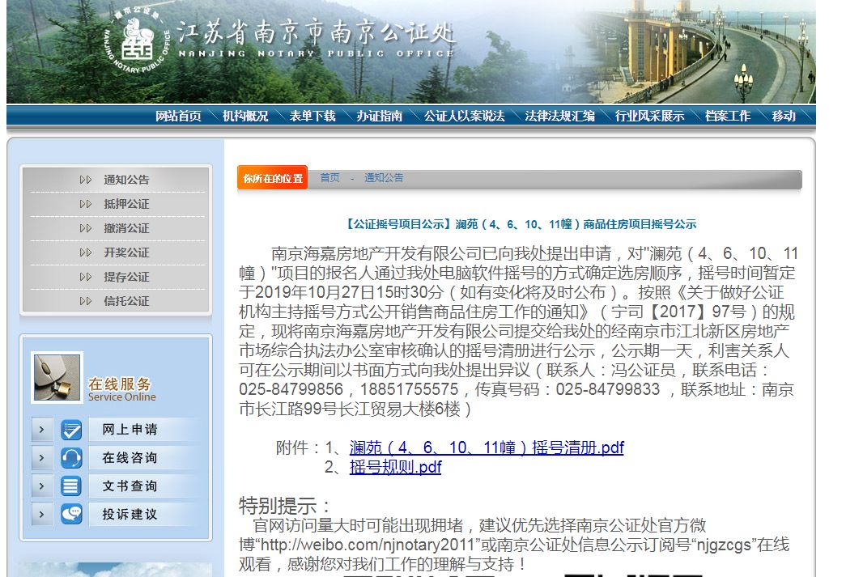Open the 网站首页 navigation item
The width and height of the screenshot is (846, 577).
[178, 116]
